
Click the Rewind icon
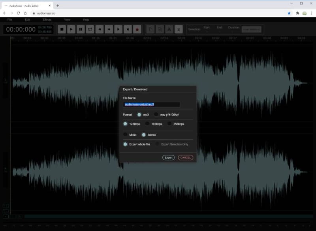pos(100,29)
